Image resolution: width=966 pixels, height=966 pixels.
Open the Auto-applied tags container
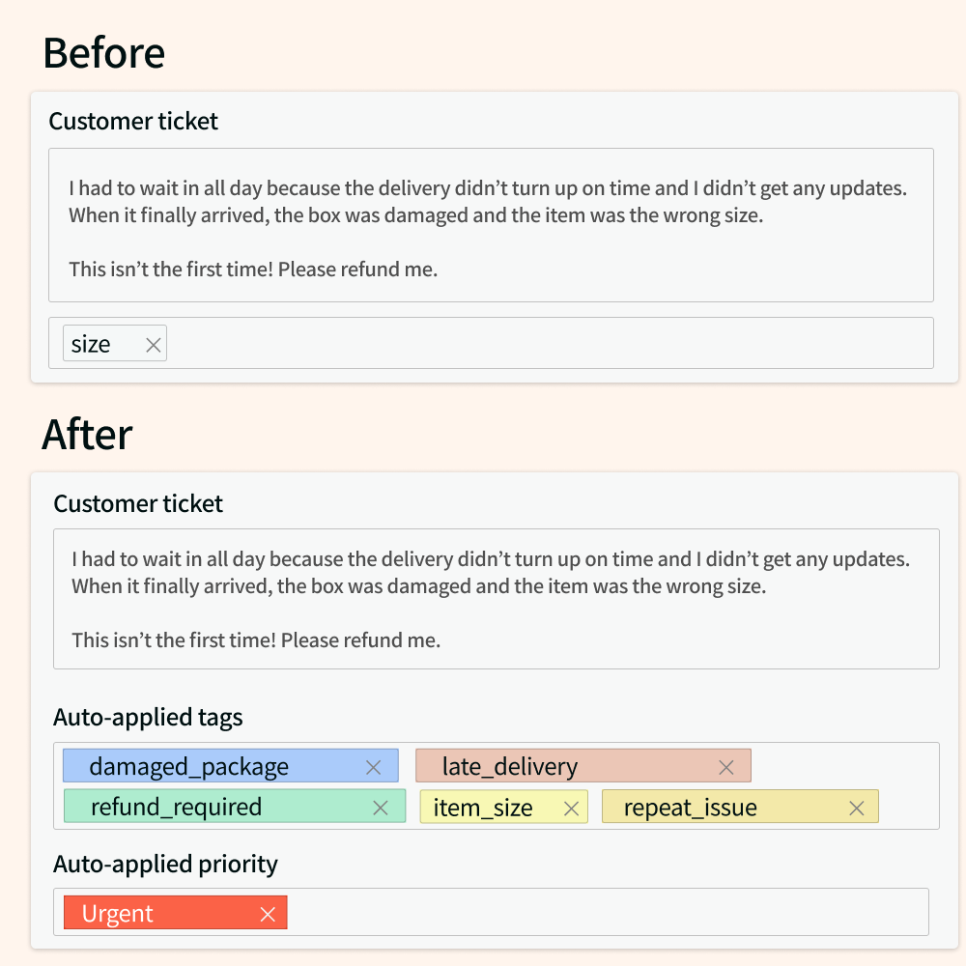(x=495, y=784)
